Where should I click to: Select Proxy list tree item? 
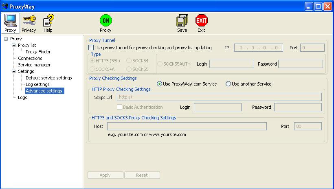(27, 45)
